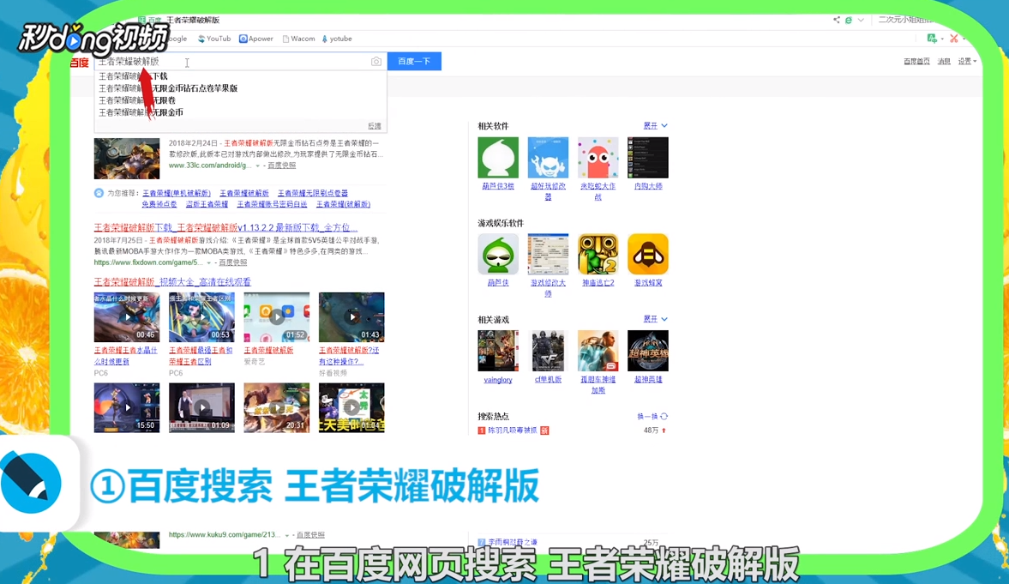Click the vainglory game cover
1009x584 pixels.
pos(498,351)
